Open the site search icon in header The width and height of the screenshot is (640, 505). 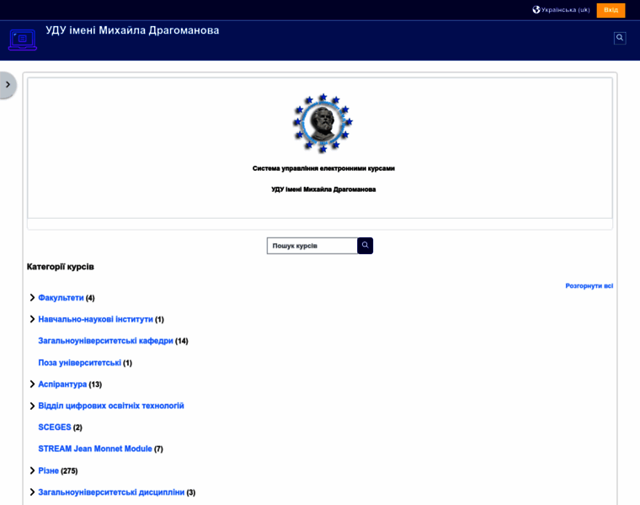pos(620,38)
